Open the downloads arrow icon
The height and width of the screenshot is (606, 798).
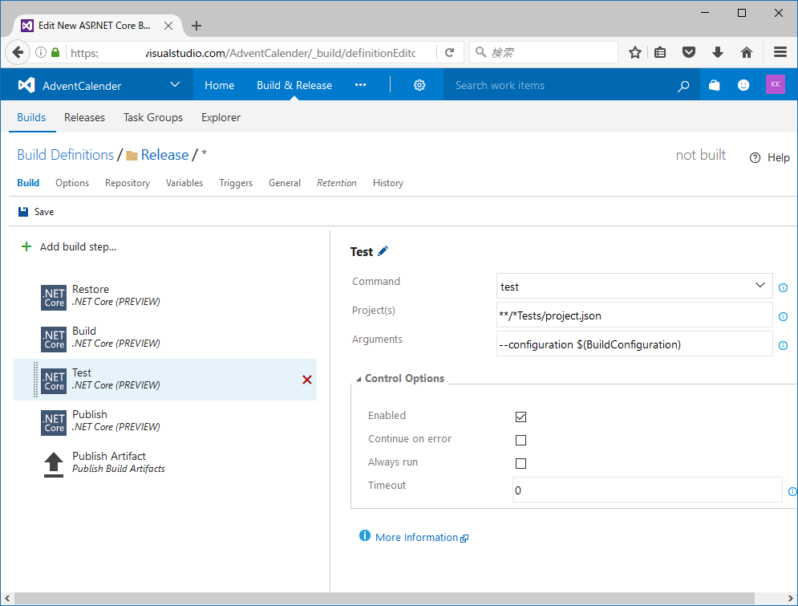coord(718,52)
